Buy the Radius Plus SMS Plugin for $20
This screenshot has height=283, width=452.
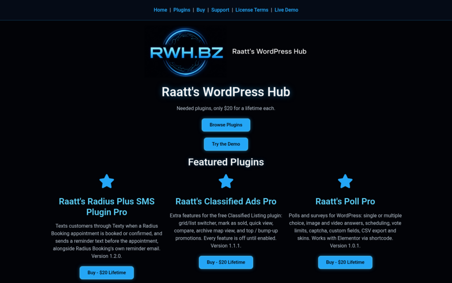pos(107,272)
